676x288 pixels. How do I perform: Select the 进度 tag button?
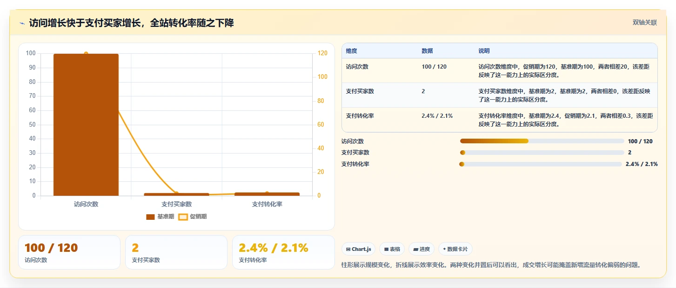[422, 249]
